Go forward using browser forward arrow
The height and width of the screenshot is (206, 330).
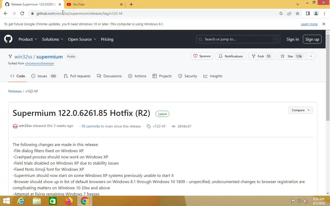coord(14,13)
